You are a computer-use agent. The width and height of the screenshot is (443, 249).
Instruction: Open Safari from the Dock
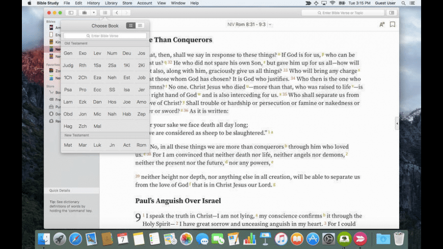75,239
